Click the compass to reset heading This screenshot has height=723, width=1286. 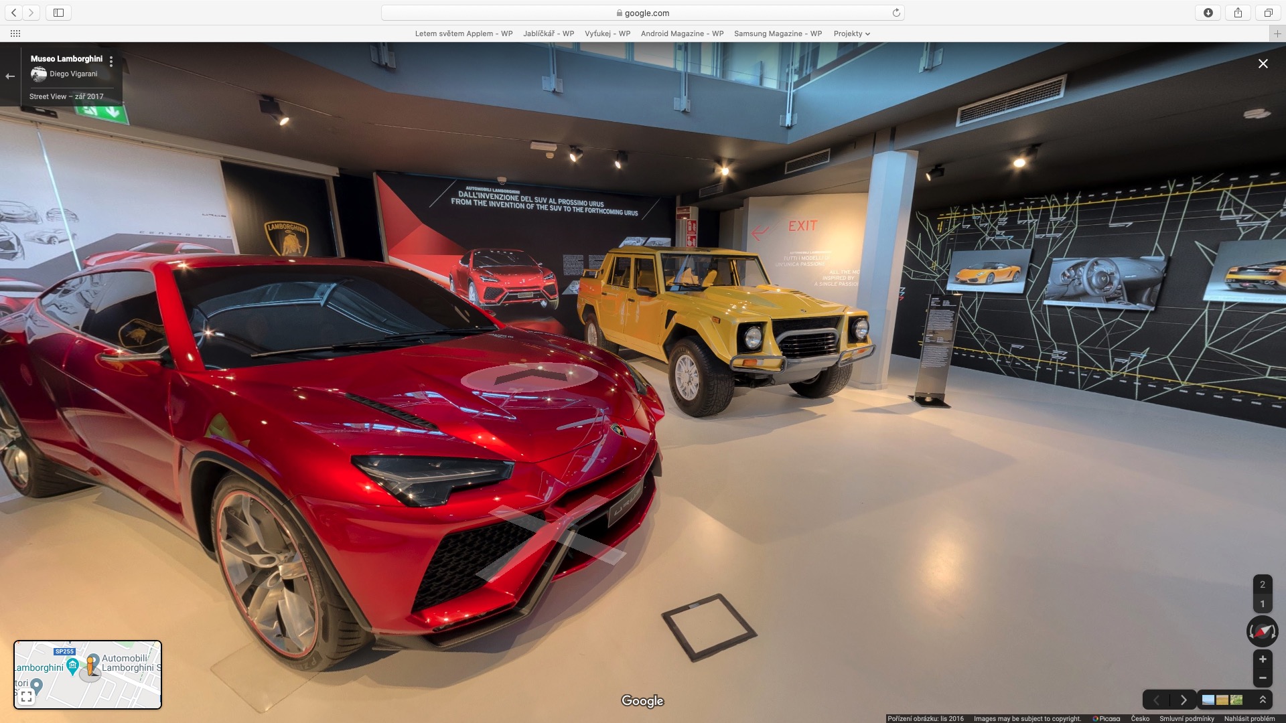(1262, 631)
